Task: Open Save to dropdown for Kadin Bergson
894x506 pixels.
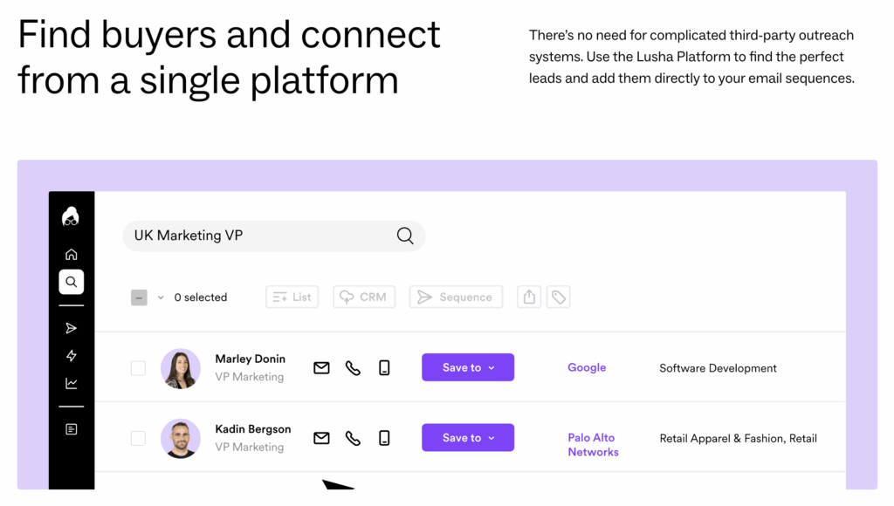Action: [468, 438]
